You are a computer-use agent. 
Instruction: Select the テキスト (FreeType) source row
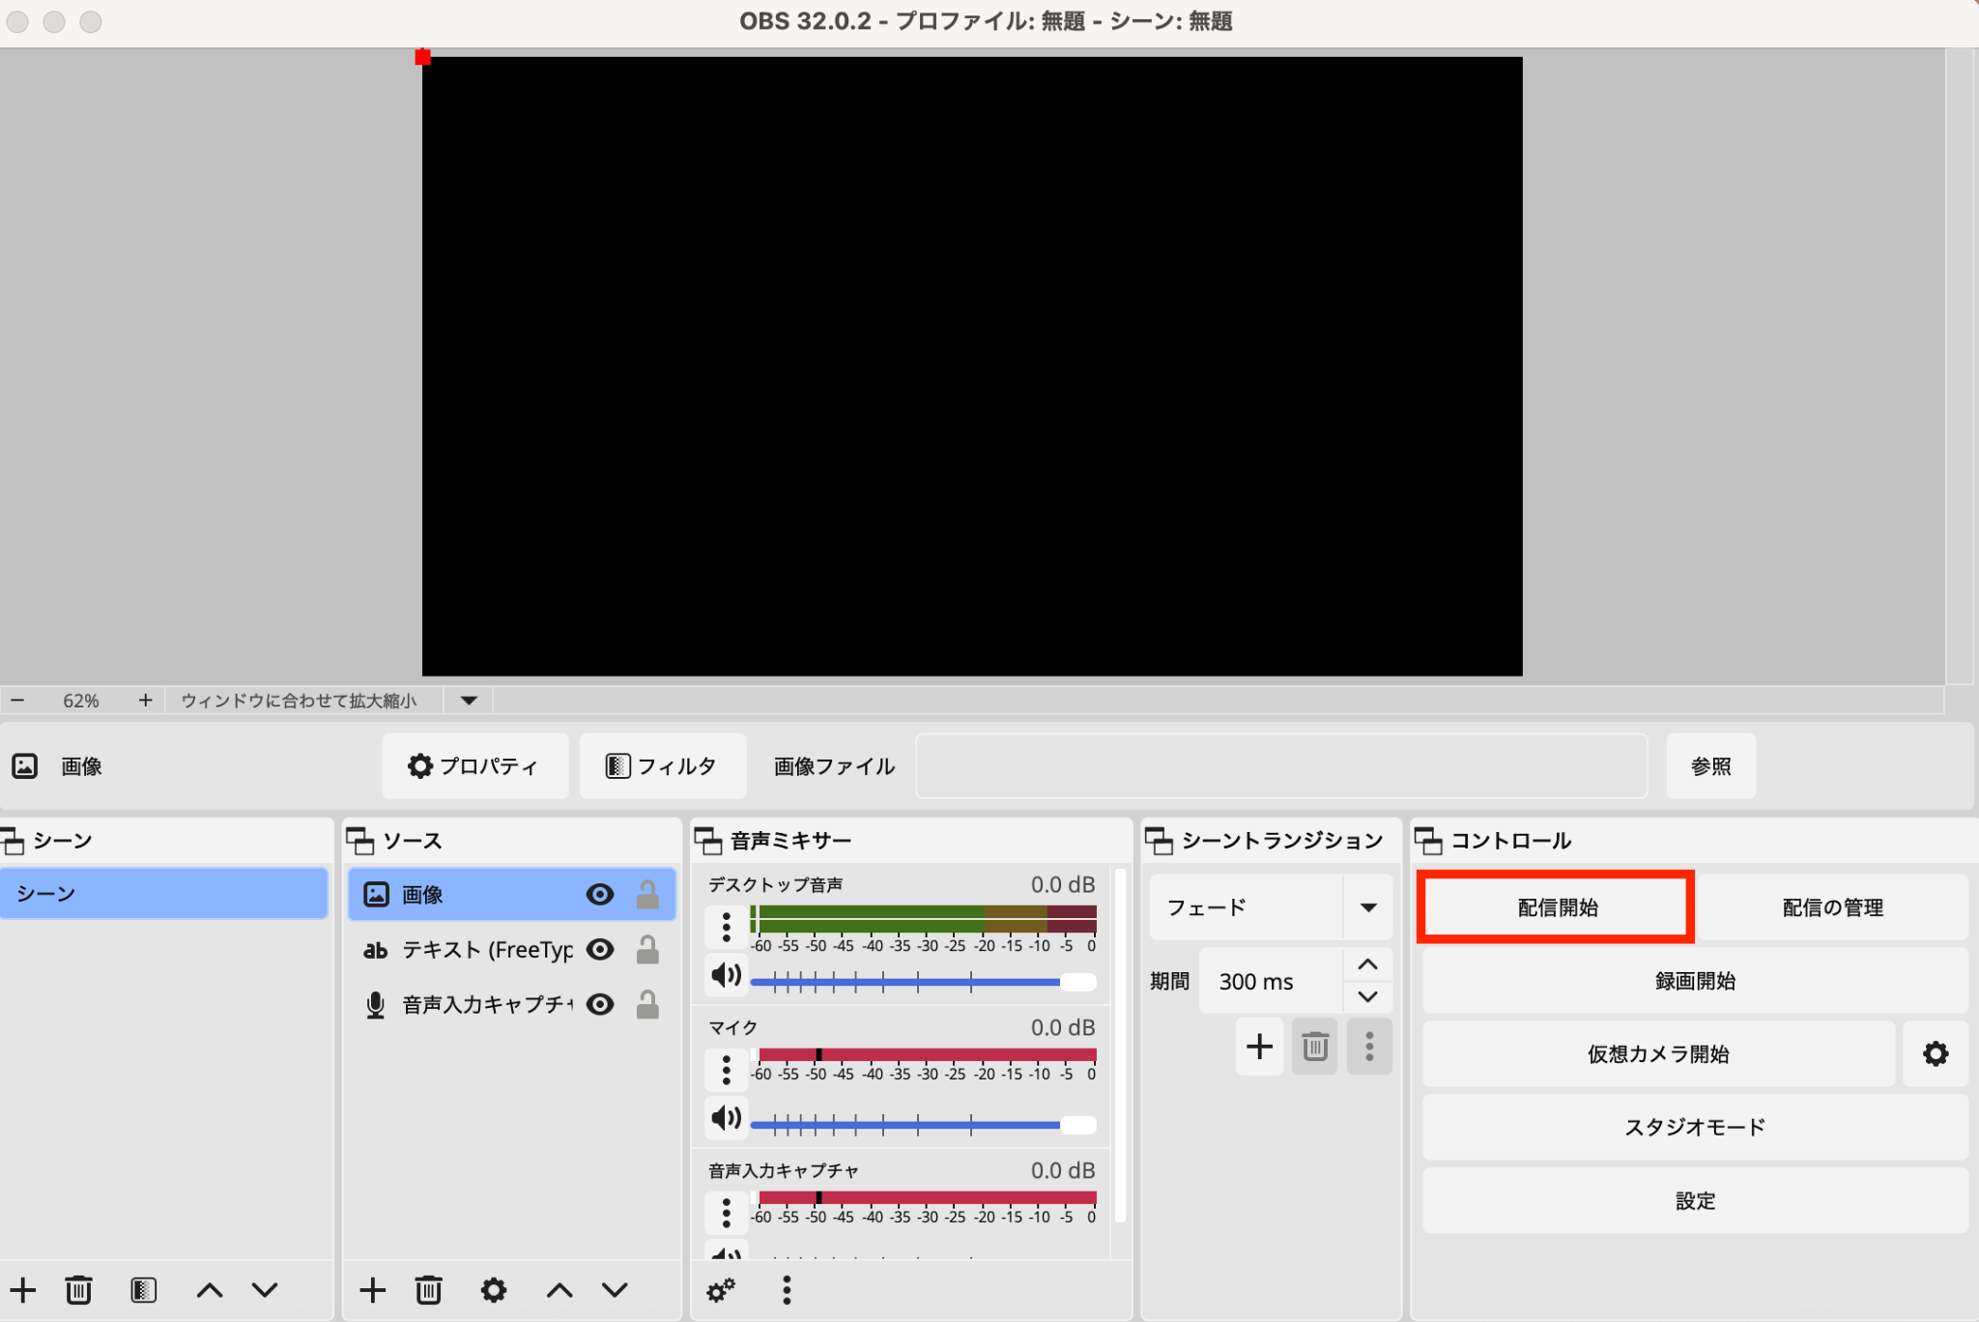pos(483,950)
